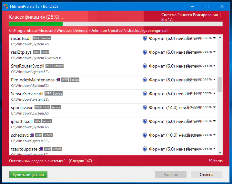Select the ipnathlp.dll file name

coord(22,122)
